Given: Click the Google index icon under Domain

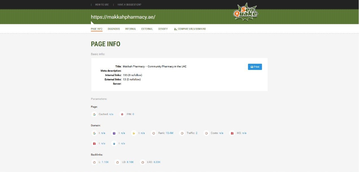Looking at the screenshot, I should (94, 133).
